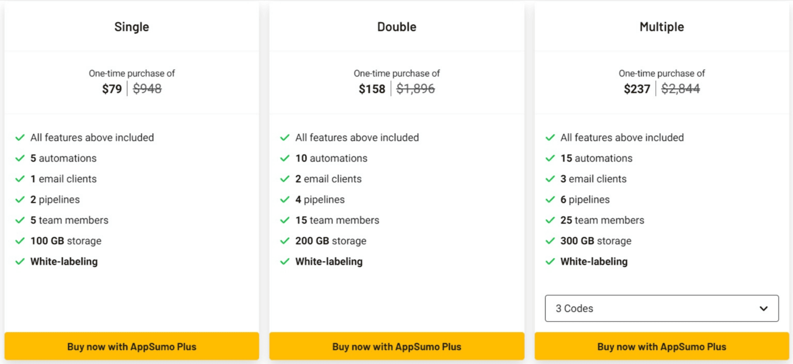Click checkmark next to 300 GB storage

pyautogui.click(x=550, y=241)
